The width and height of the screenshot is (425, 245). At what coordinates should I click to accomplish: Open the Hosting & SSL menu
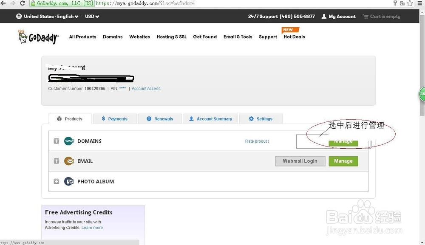[172, 37]
